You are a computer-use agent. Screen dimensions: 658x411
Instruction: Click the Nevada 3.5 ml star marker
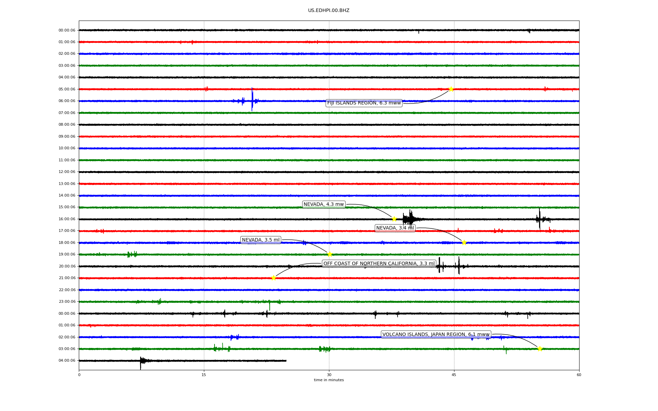coord(330,254)
